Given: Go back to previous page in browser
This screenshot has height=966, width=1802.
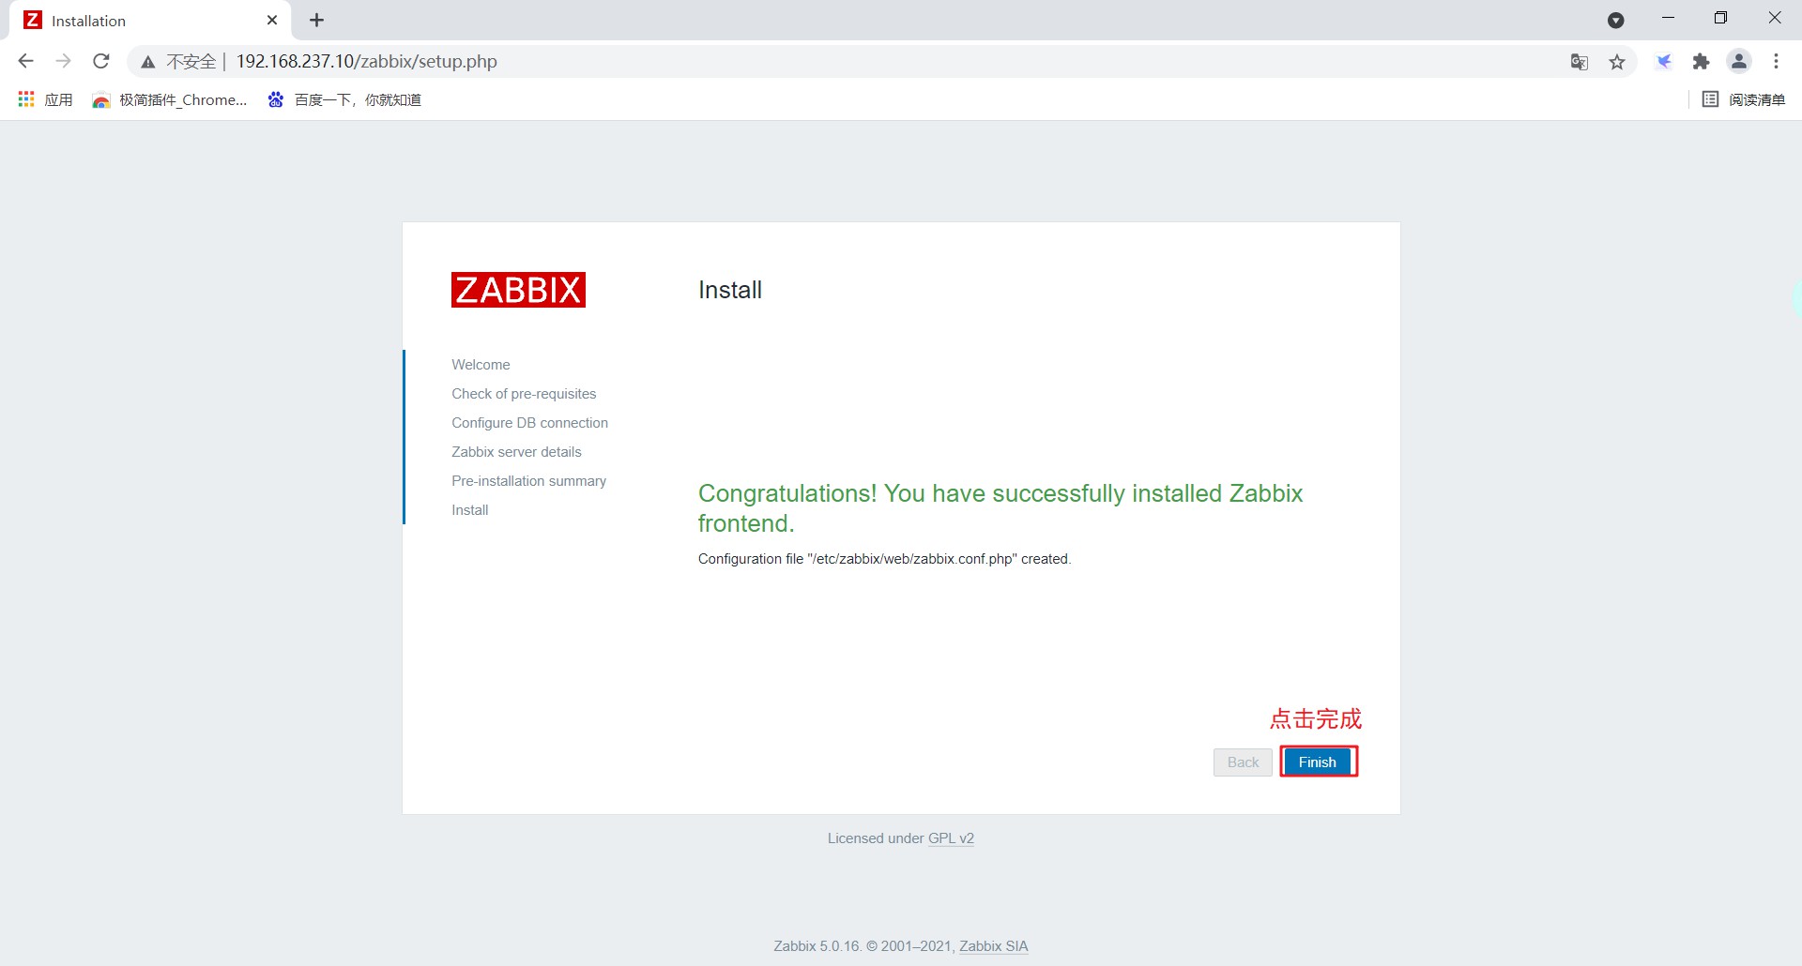Looking at the screenshot, I should (x=25, y=61).
